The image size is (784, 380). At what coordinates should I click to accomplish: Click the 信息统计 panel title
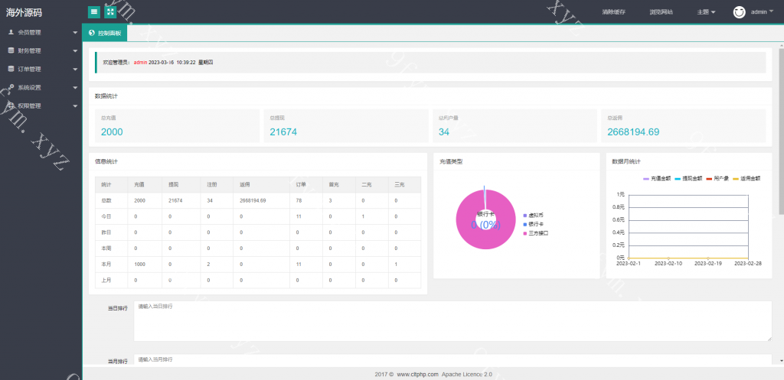click(106, 161)
